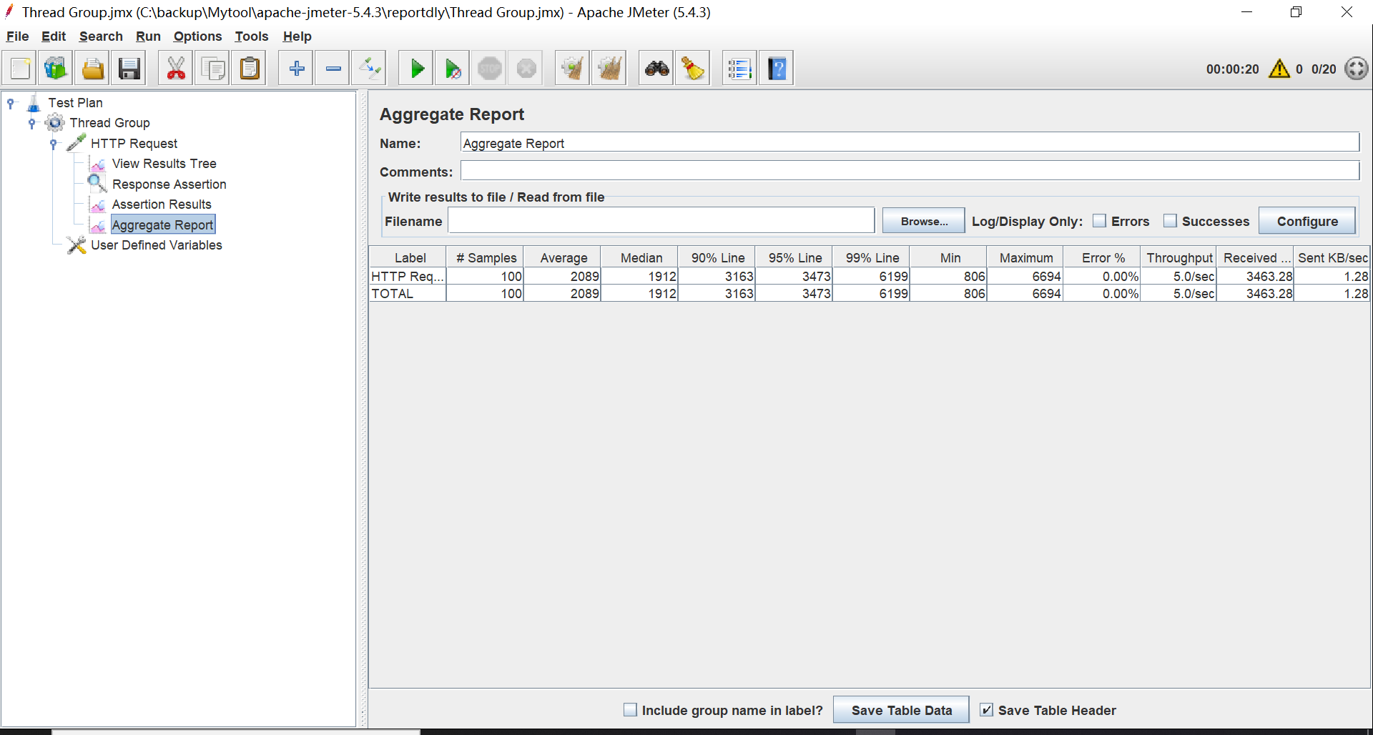The width and height of the screenshot is (1373, 735).
Task: Click Save Table Data button
Action: [x=901, y=710]
